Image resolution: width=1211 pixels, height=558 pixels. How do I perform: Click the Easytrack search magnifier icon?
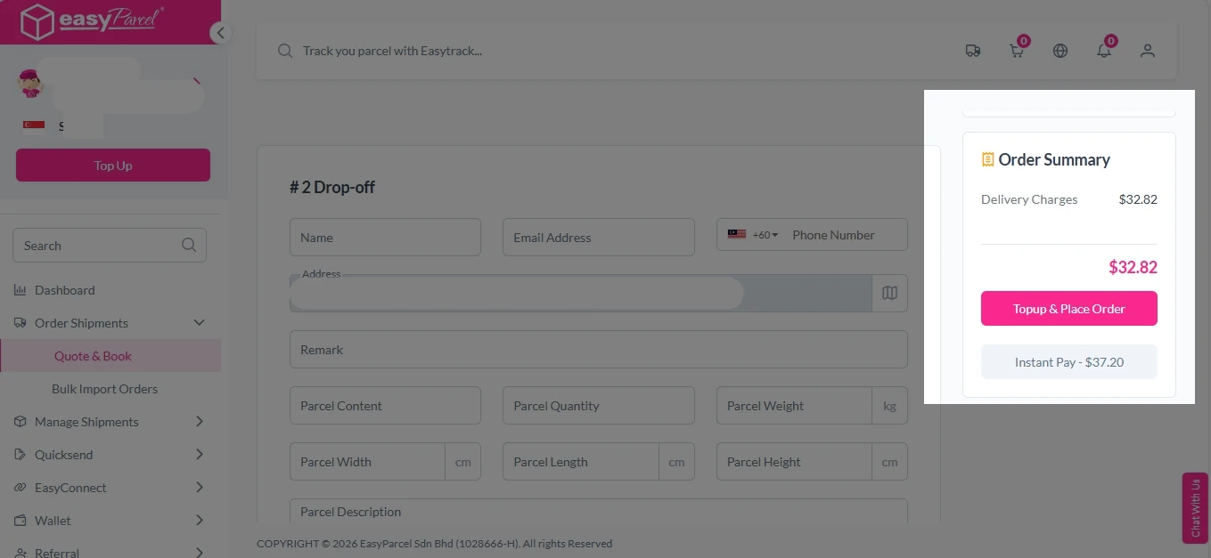coord(284,51)
